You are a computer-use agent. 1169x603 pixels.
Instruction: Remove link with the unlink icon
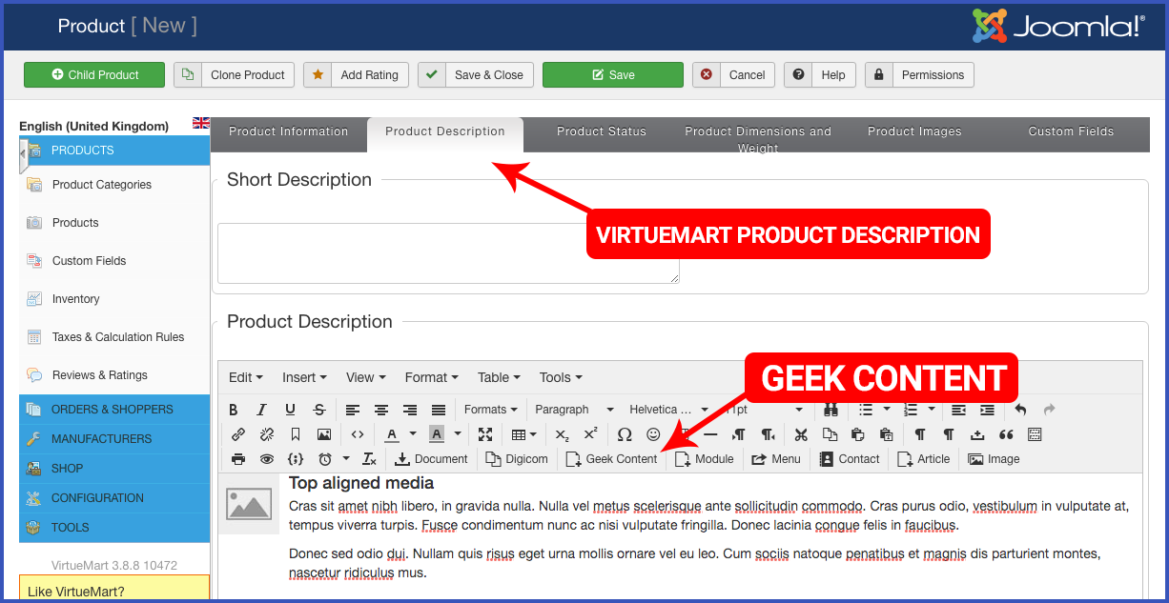(267, 434)
